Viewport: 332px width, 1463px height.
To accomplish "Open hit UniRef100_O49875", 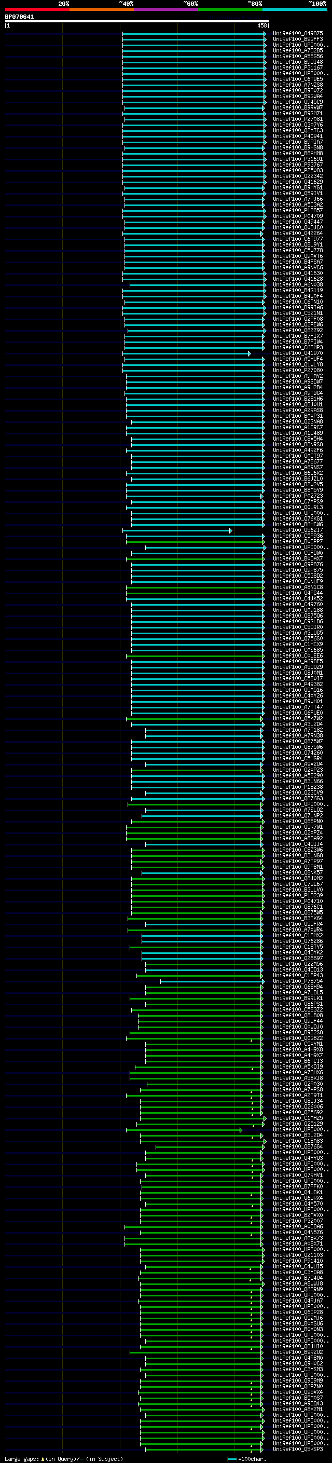I will [x=298, y=34].
